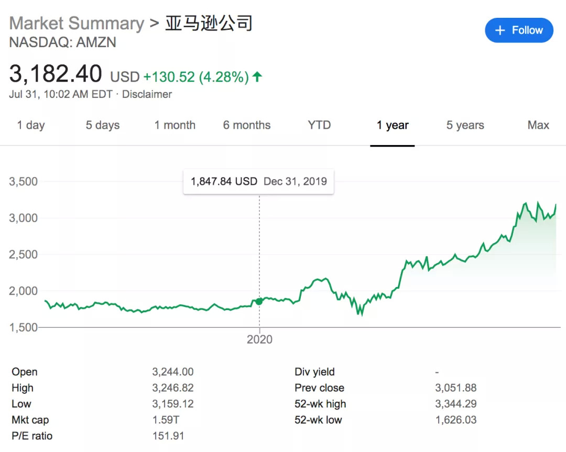This screenshot has width=566, height=452.
Task: Open the Max range tab
Action: 538,125
